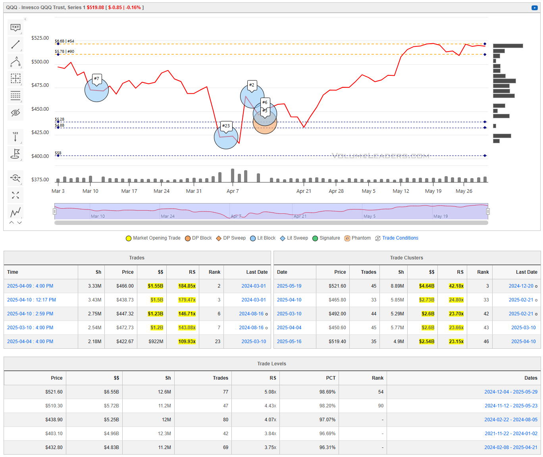Click the $4.64B cluster value
Screen dimensions: 543x457
(427, 286)
